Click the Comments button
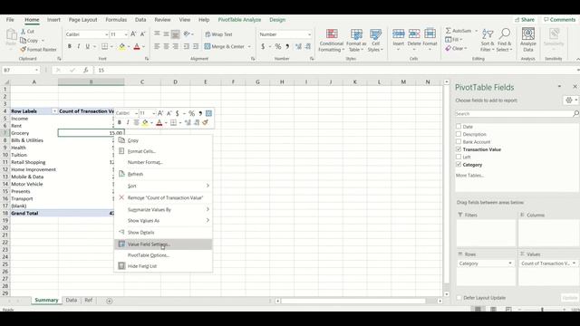This screenshot has width=580, height=326. coord(560,20)
